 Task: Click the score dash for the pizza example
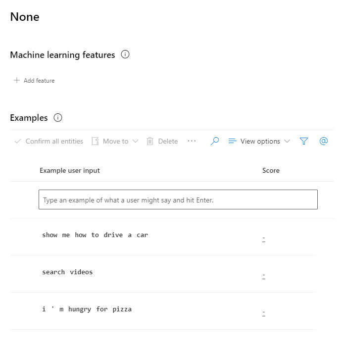[264, 313]
